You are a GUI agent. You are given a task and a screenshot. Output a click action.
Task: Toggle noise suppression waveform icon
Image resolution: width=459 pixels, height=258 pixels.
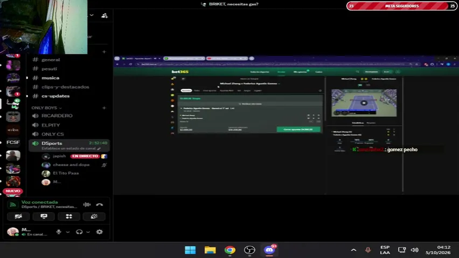87,205
